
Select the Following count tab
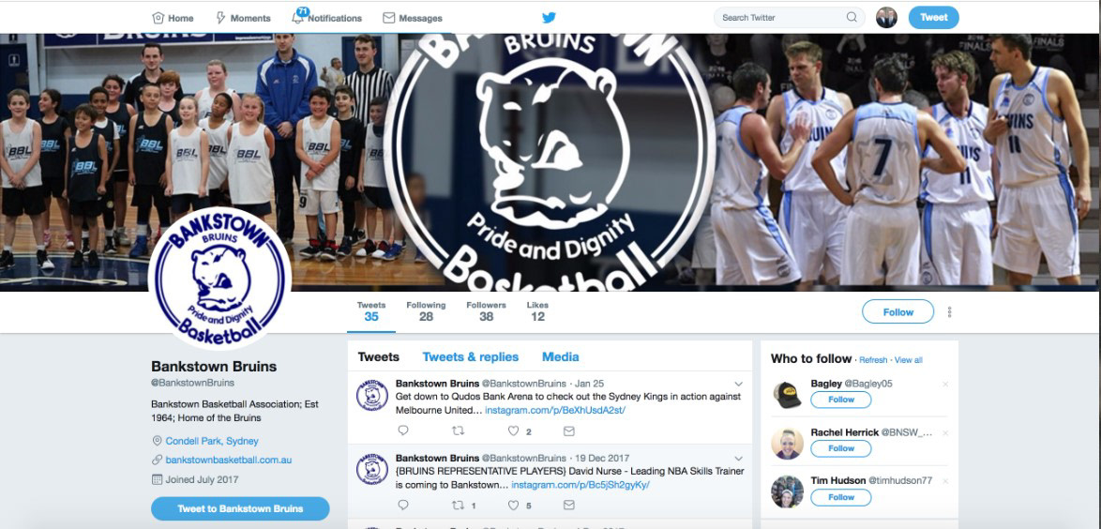426,311
